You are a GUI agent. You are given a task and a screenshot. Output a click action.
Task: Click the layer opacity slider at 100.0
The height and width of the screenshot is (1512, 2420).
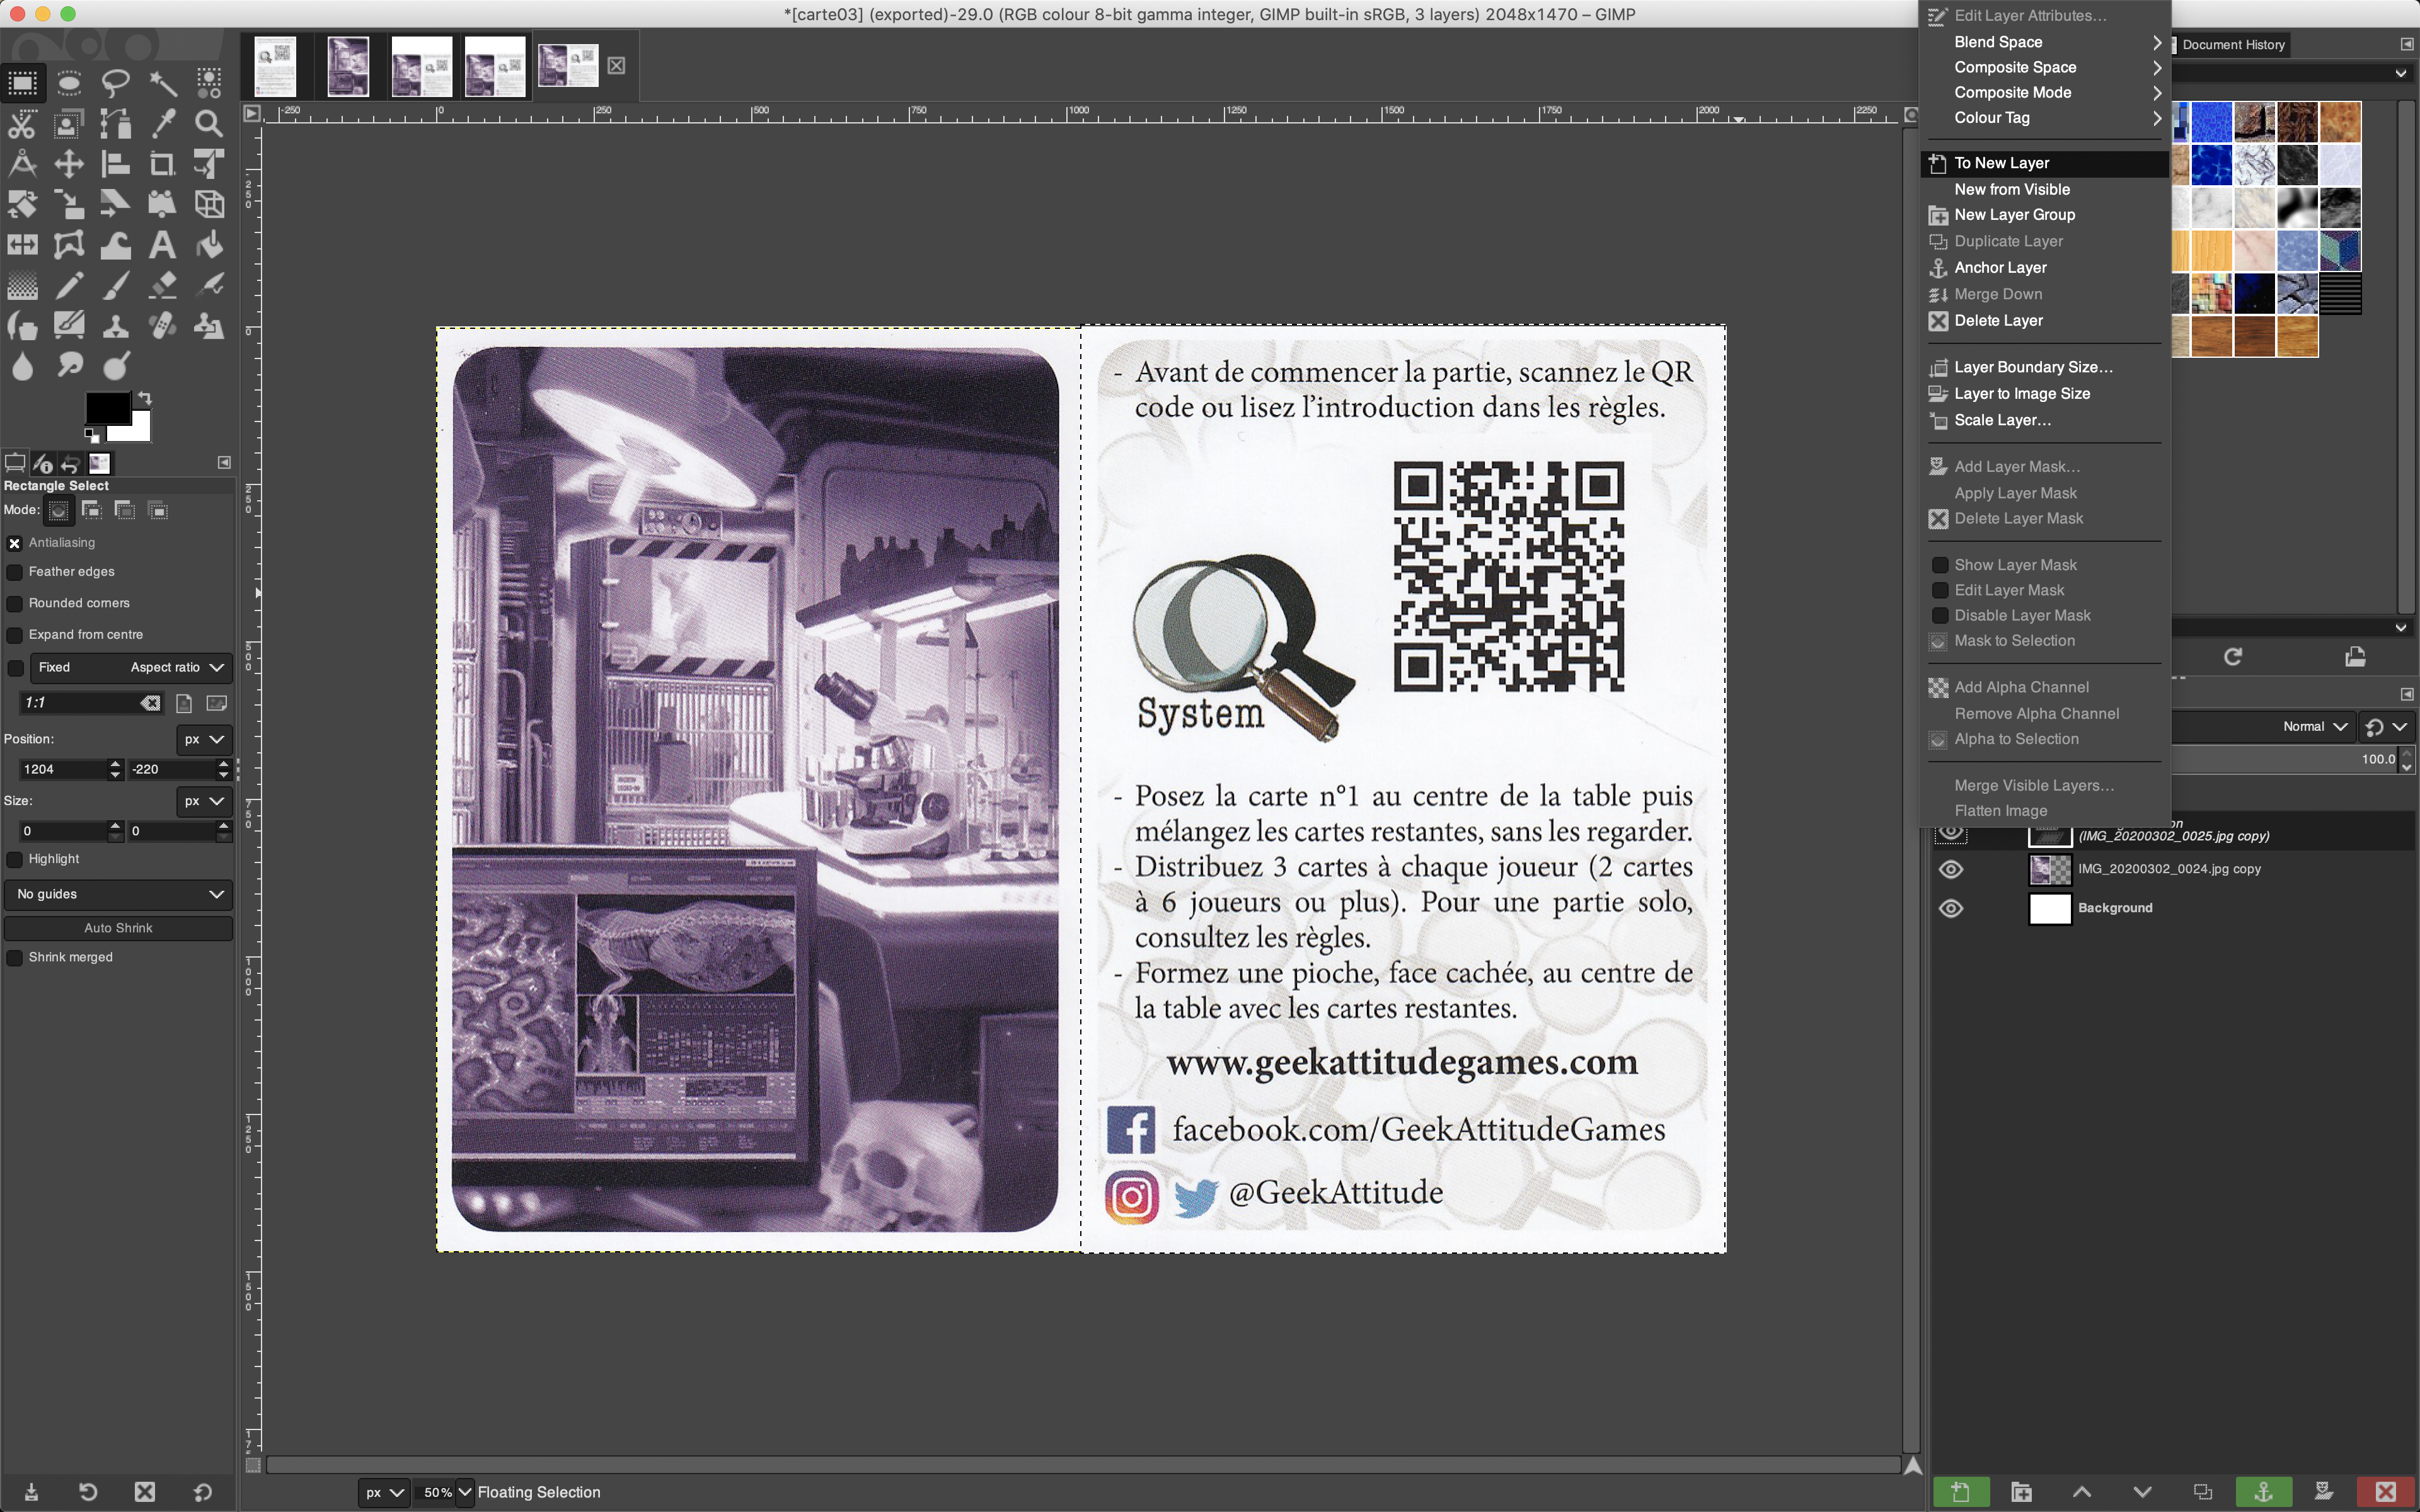pos(2285,760)
